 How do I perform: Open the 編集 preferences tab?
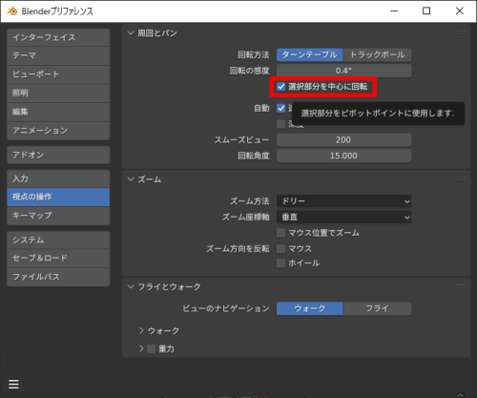pos(58,112)
